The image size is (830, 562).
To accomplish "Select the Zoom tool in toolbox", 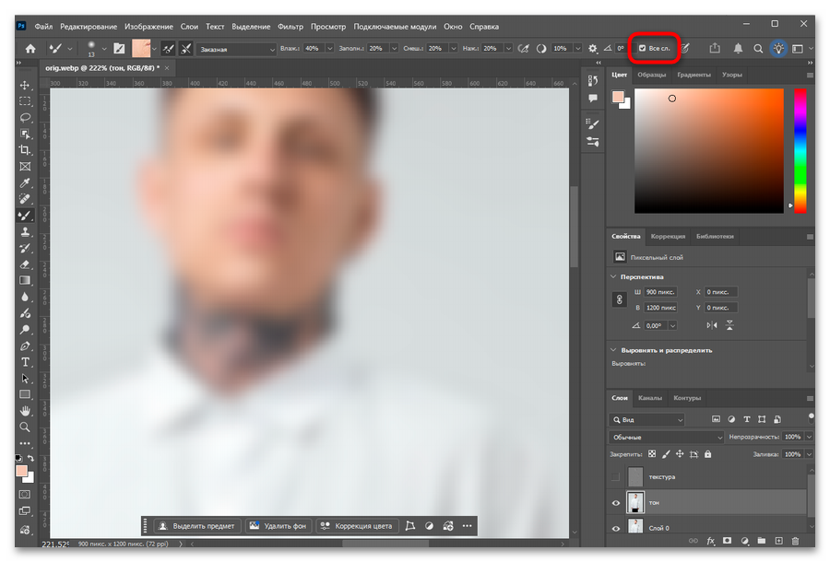I will 25,427.
